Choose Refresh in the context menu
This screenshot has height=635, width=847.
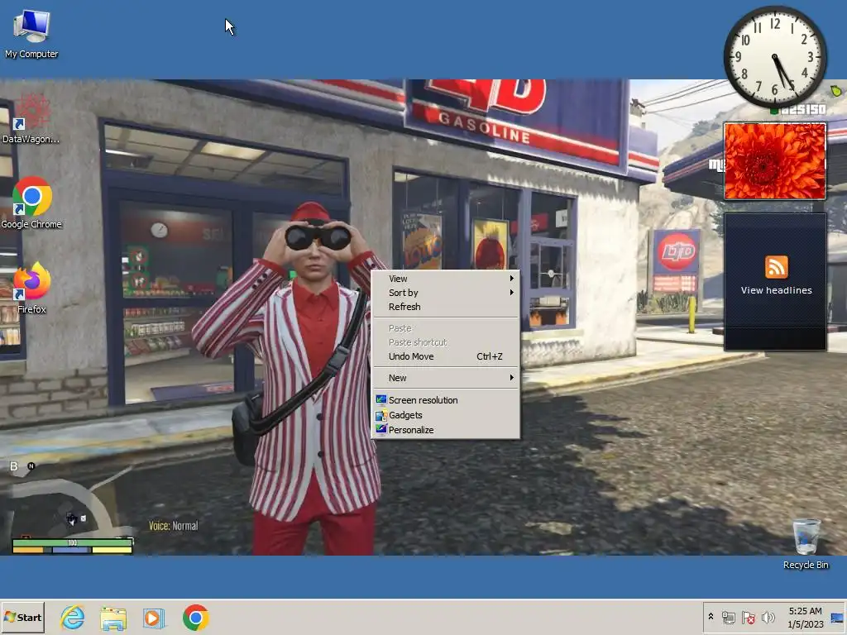tap(447, 307)
